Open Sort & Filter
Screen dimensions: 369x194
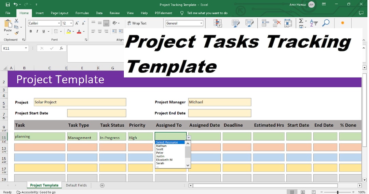314,23
